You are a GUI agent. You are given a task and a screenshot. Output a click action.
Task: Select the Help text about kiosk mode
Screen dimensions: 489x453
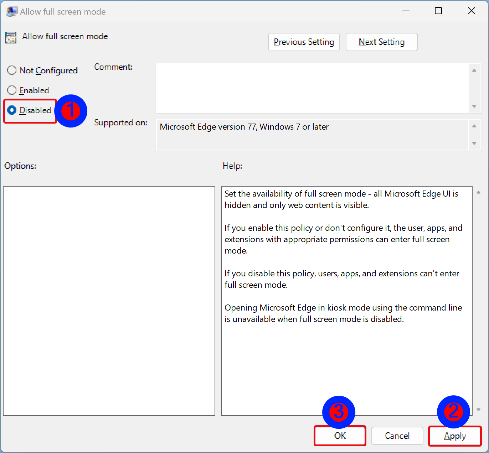pyautogui.click(x=343, y=313)
